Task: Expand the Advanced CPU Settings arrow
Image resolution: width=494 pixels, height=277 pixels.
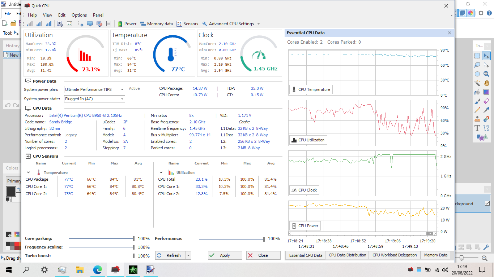Action: 258,24
